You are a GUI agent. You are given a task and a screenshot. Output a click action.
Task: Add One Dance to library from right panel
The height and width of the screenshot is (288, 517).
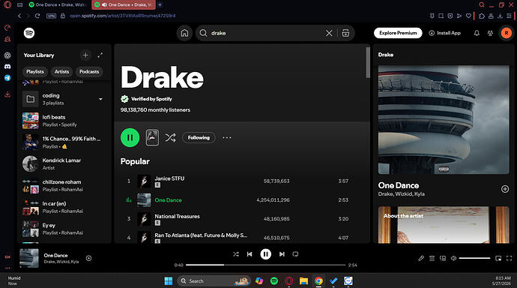point(505,189)
